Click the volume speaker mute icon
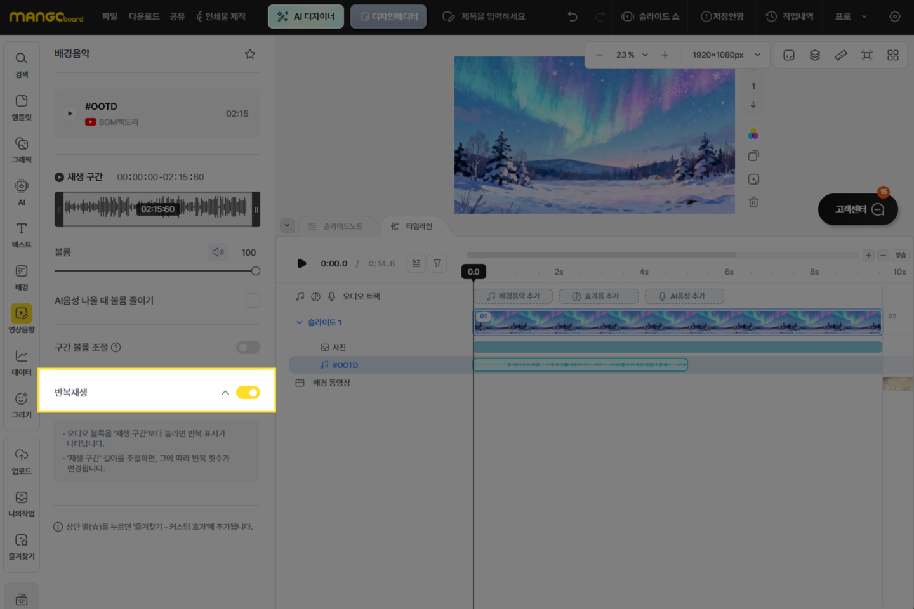Screen dimensions: 914x609 (x=218, y=252)
